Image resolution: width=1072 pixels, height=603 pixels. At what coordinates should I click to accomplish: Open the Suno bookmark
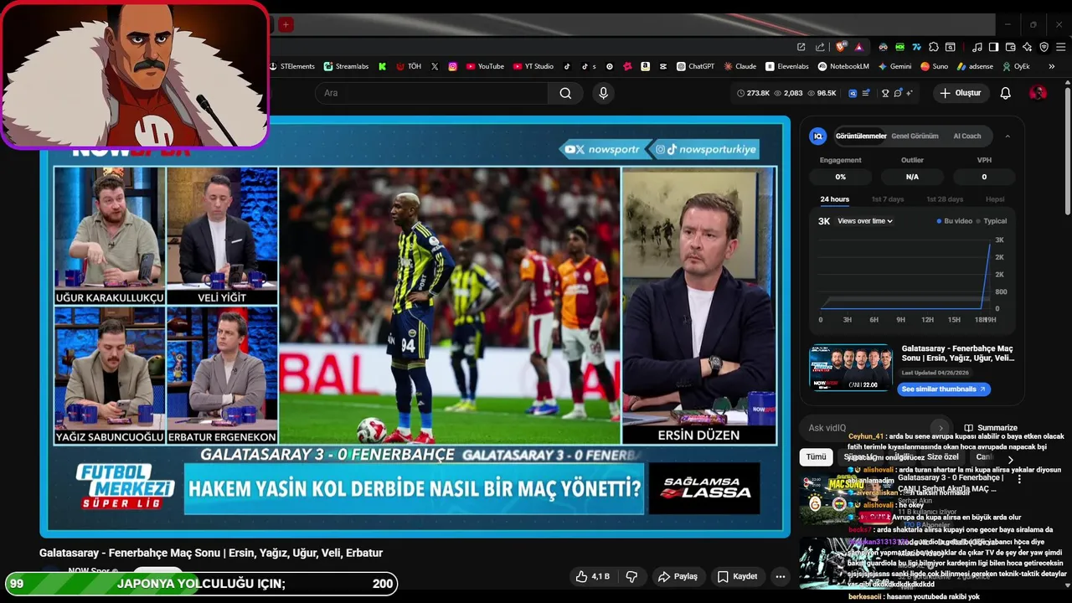pos(934,66)
